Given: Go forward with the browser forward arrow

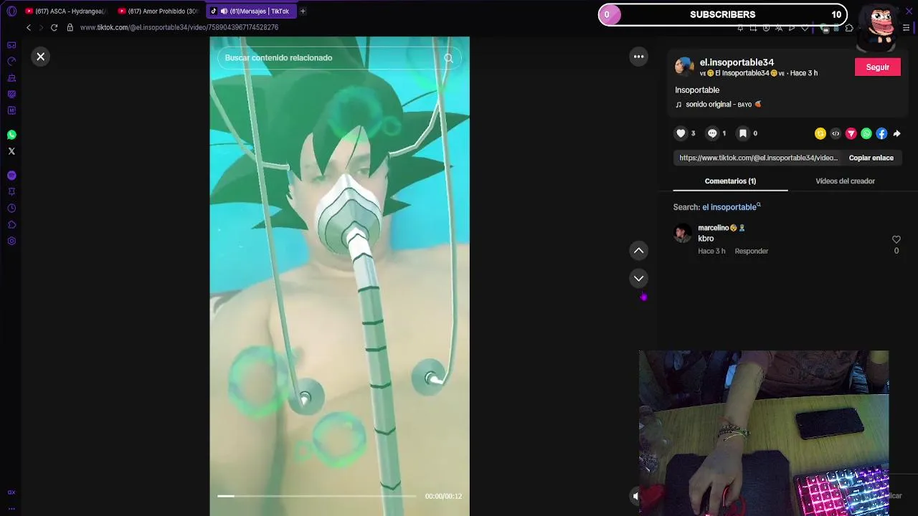Looking at the screenshot, I should tap(41, 27).
